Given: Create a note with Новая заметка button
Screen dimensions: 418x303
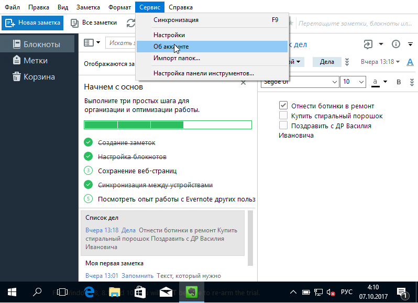Looking at the screenshot, I should (x=32, y=23).
